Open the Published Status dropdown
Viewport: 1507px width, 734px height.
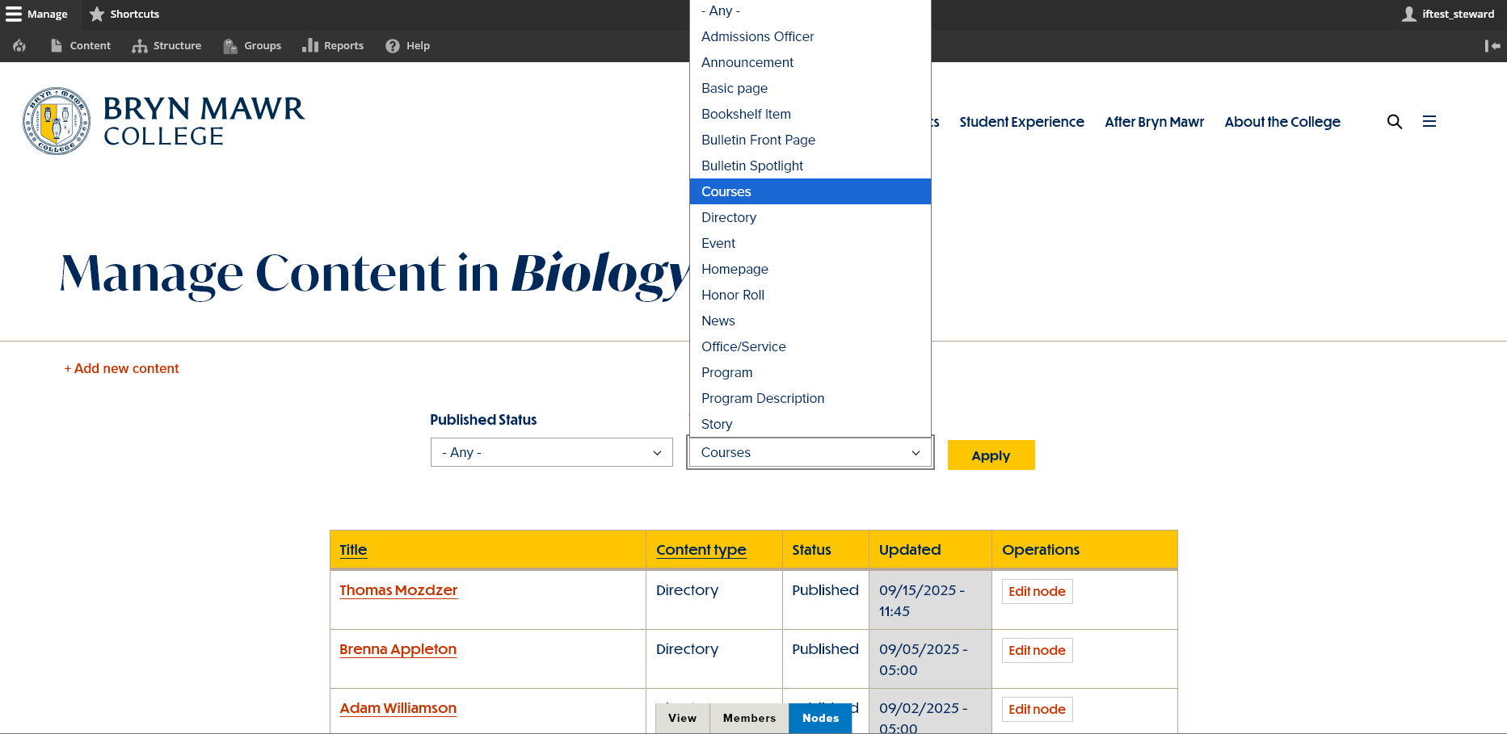(x=551, y=452)
